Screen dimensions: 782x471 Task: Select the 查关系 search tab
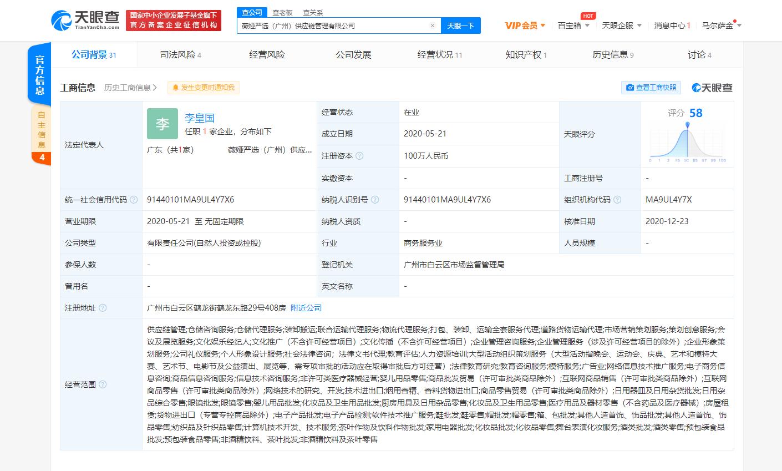point(313,12)
